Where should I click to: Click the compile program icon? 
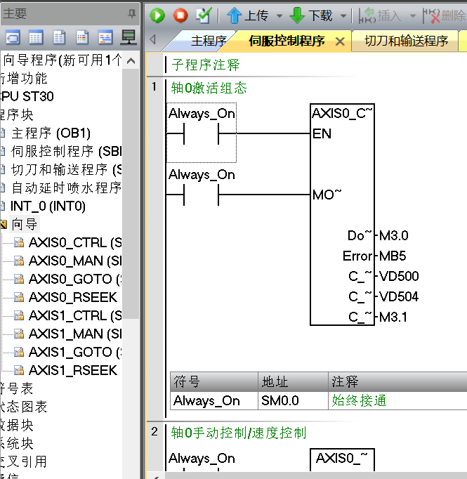(203, 15)
